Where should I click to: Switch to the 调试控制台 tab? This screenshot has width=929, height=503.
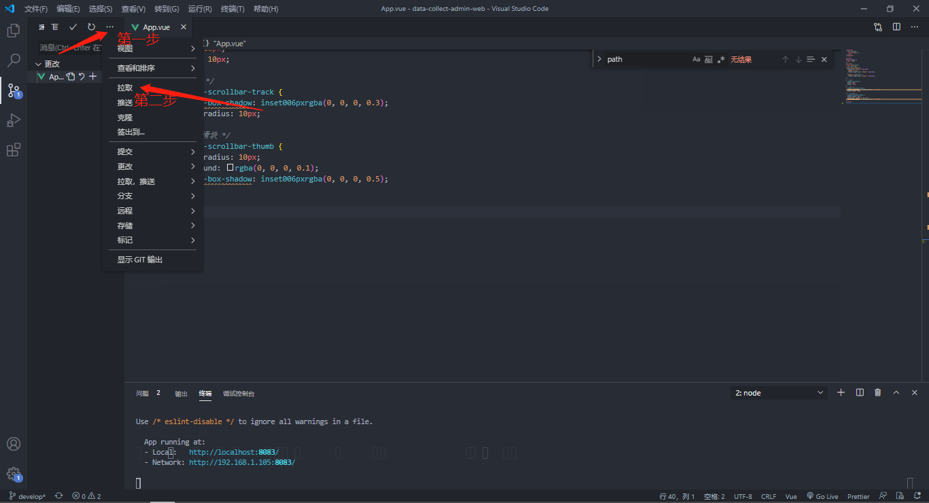point(239,394)
